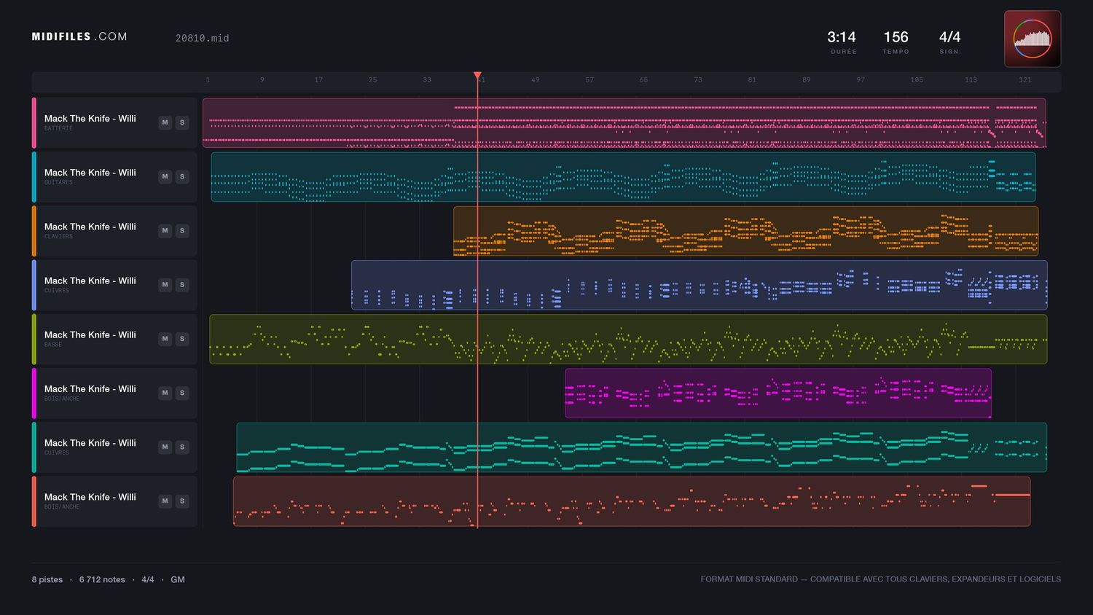Jump to bar 81 on the ruler
The image size is (1093, 615).
click(752, 80)
